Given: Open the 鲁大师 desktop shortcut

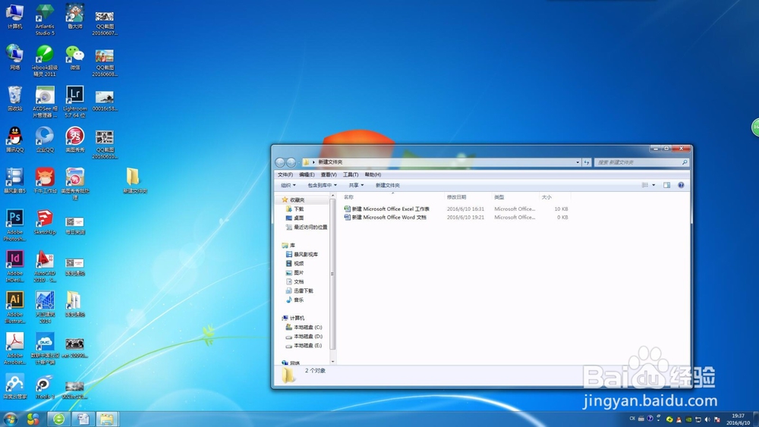Looking at the screenshot, I should [x=74, y=16].
